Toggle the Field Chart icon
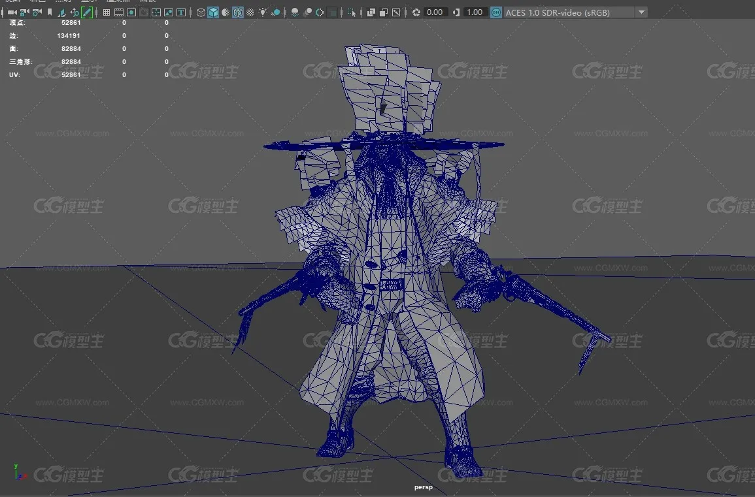755x497 pixels. 156,12
